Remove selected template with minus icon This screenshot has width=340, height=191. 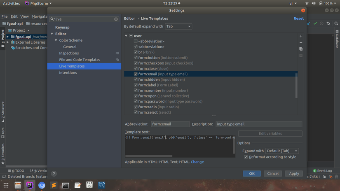tap(301, 43)
